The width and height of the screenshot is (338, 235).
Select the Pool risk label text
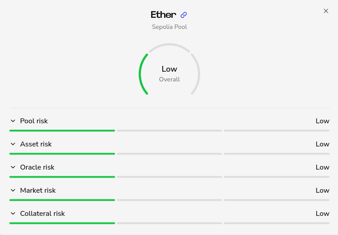tap(34, 121)
